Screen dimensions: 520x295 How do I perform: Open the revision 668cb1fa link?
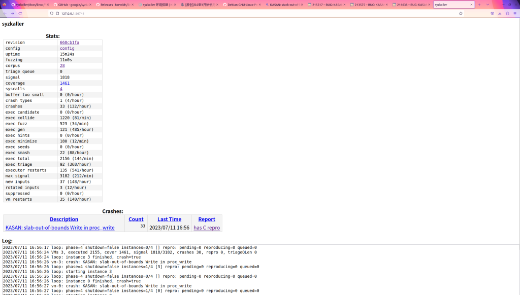pos(69,43)
